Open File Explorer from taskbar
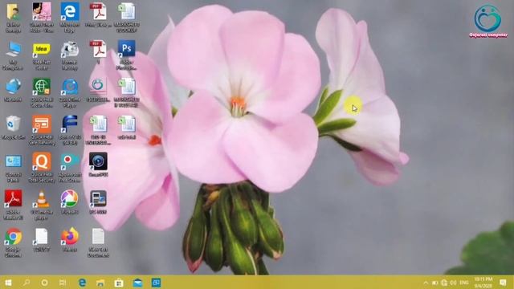This screenshot has height=289, width=514. tap(100, 283)
